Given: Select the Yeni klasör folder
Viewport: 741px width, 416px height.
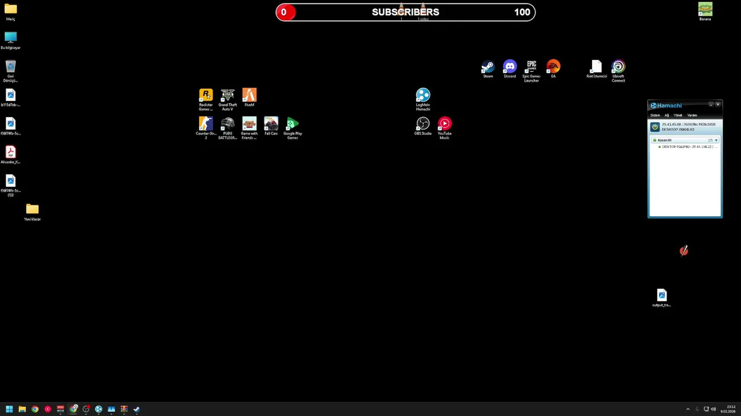Looking at the screenshot, I should 32,212.
